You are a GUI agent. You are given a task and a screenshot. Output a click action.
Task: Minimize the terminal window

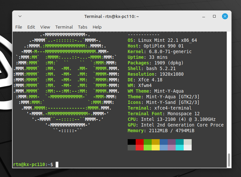tap(203, 16)
